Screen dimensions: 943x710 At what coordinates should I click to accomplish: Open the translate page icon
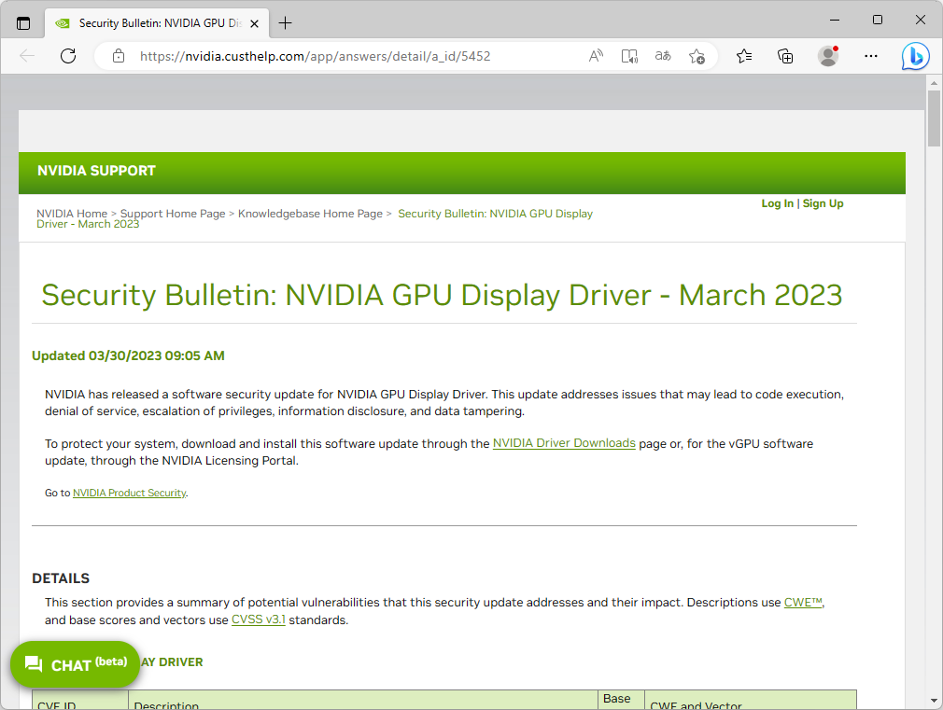663,56
